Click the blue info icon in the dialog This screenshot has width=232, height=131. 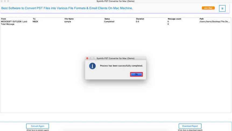click(92, 66)
